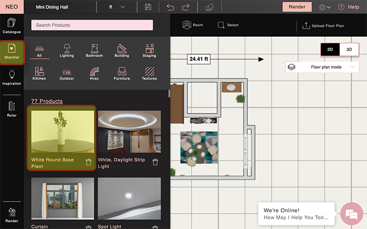Open the ft units dropdown

(116, 7)
